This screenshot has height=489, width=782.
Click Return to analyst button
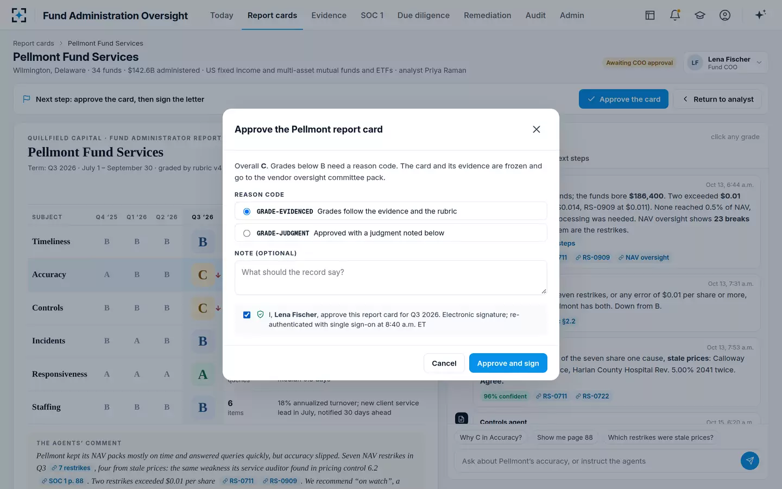(x=718, y=99)
